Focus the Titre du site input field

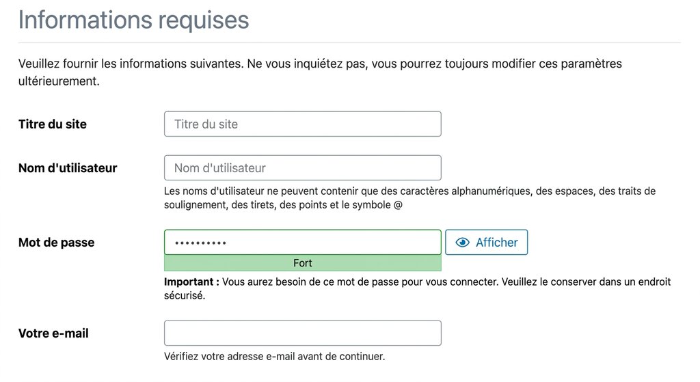(x=302, y=124)
